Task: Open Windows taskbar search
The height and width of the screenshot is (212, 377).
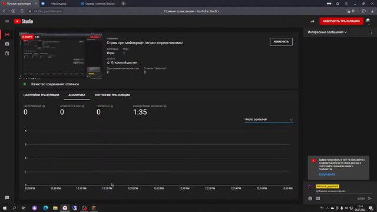Action: [x=14, y=208]
